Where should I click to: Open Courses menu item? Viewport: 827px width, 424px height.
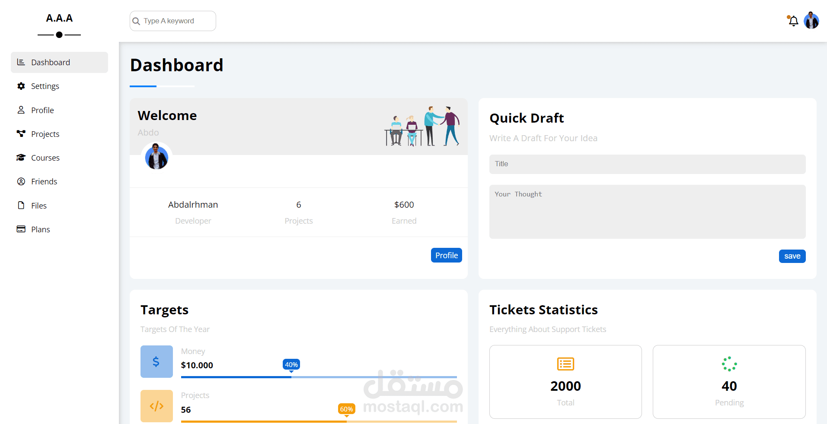pos(59,158)
